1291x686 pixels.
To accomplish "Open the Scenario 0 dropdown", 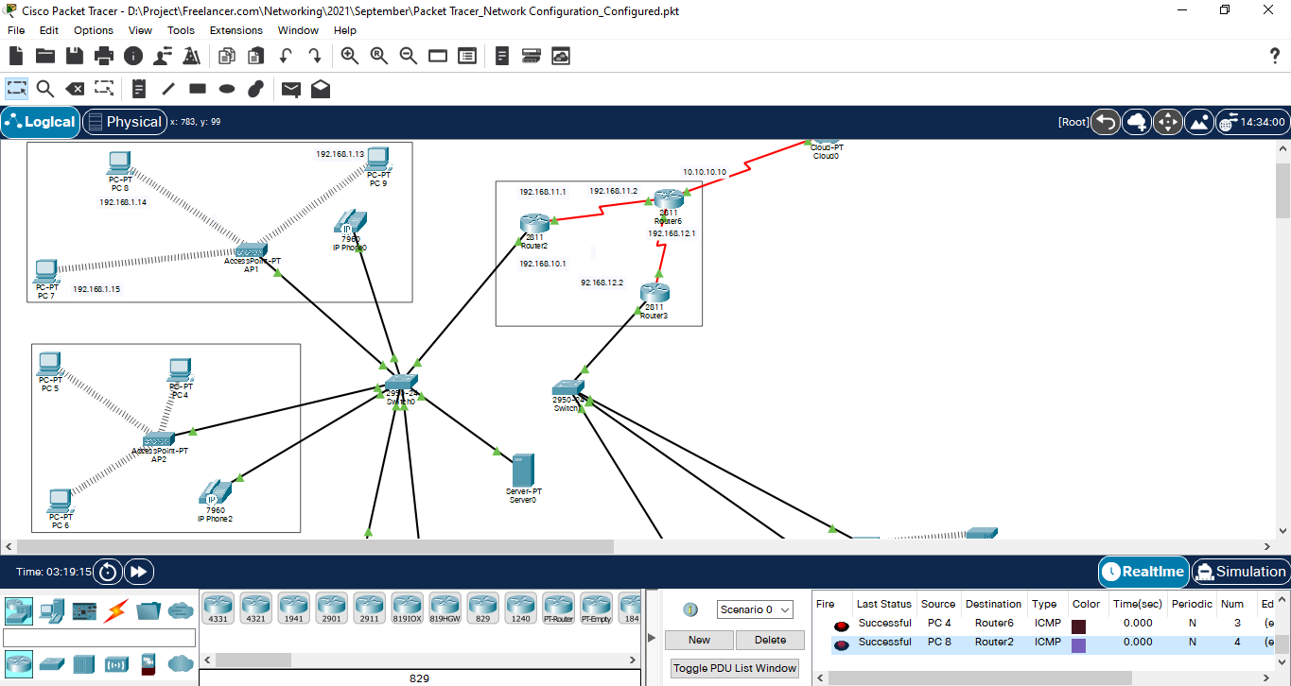I will [754, 609].
